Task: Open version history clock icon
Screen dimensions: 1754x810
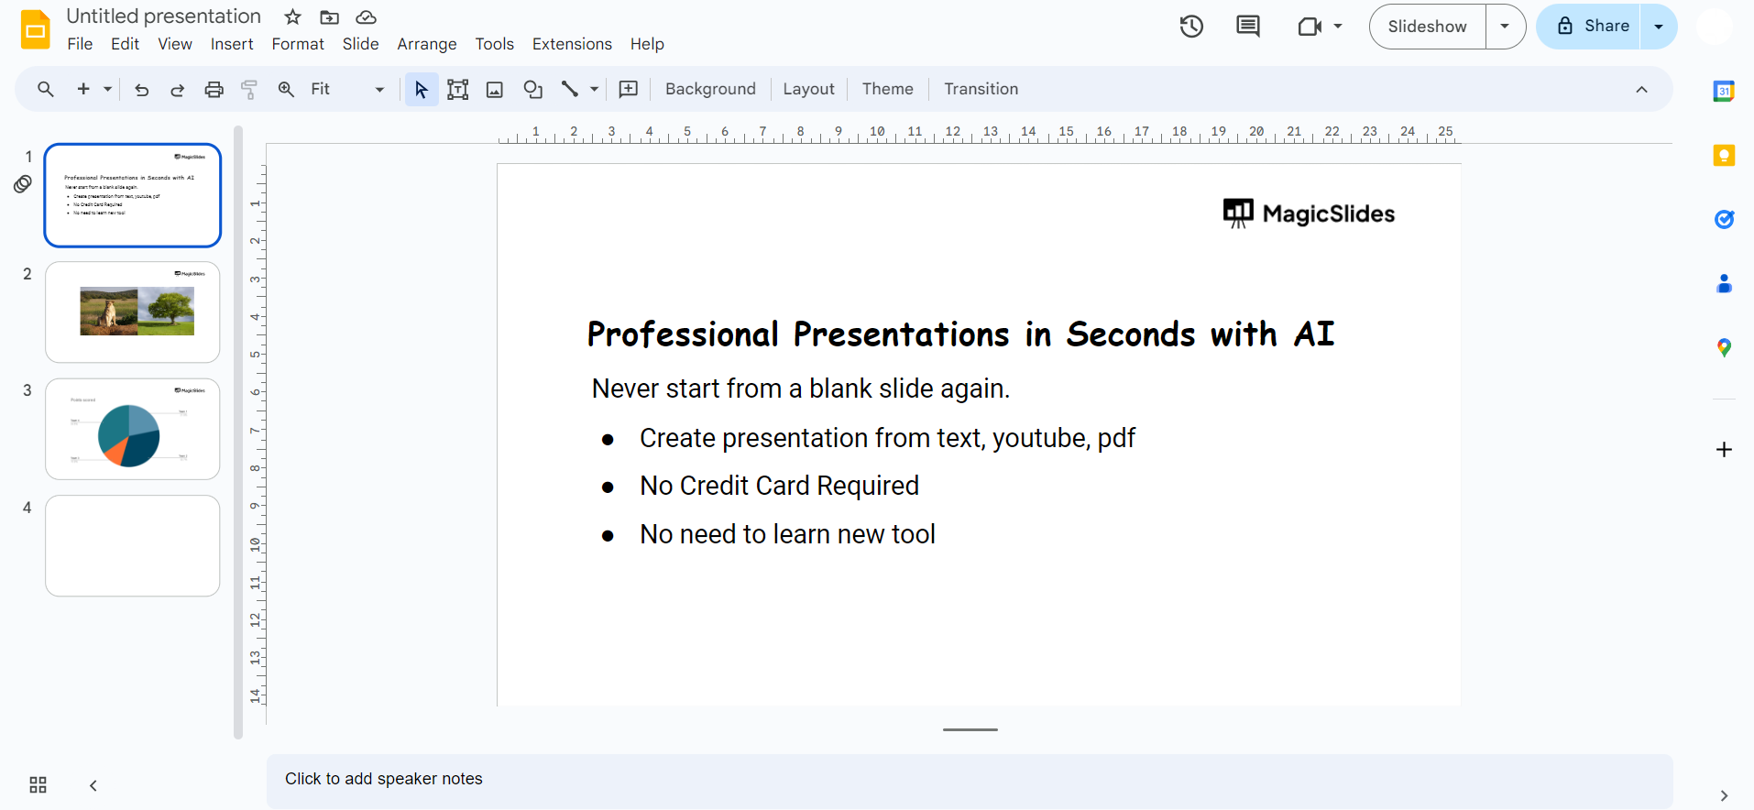Action: tap(1191, 27)
